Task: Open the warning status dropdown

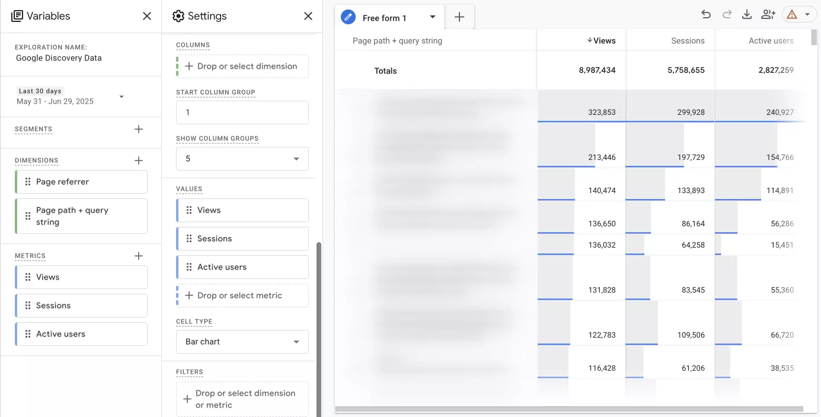Action: tap(799, 15)
